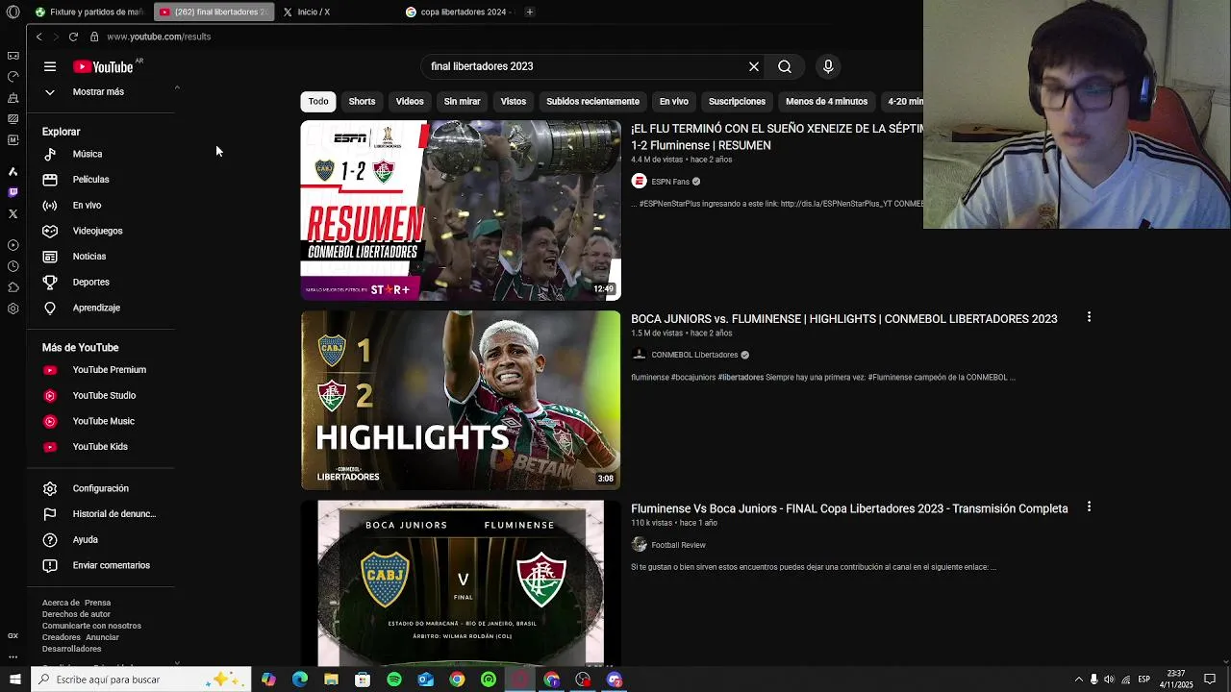The image size is (1231, 692).
Task: Open the BOCA JUNIORS vs. FLUMINENSE HIGHLIGHTS title
Action: pos(843,319)
